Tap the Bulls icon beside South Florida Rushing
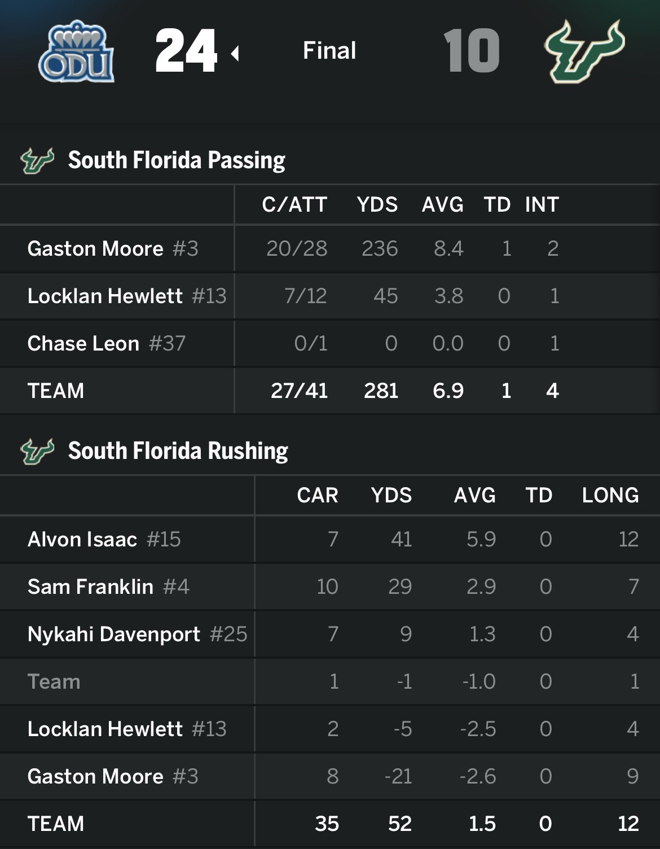 click(37, 451)
